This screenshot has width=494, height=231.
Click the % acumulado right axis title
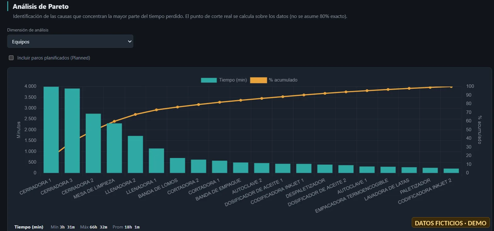point(480,130)
